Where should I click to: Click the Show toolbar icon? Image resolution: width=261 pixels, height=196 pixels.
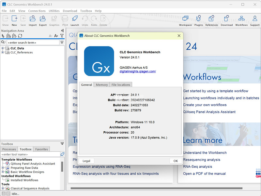[5, 21]
